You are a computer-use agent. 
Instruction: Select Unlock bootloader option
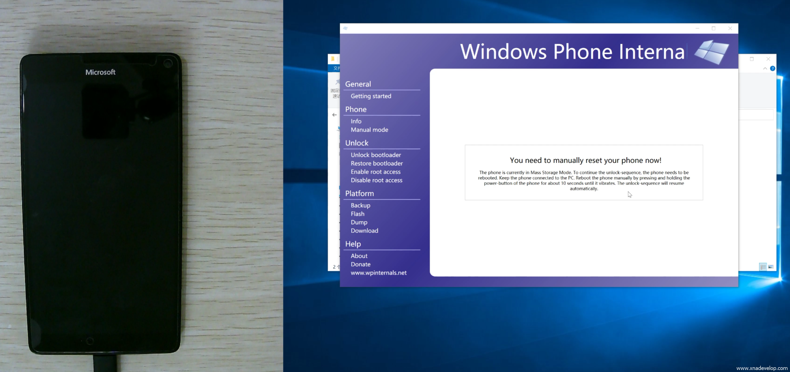coord(376,155)
